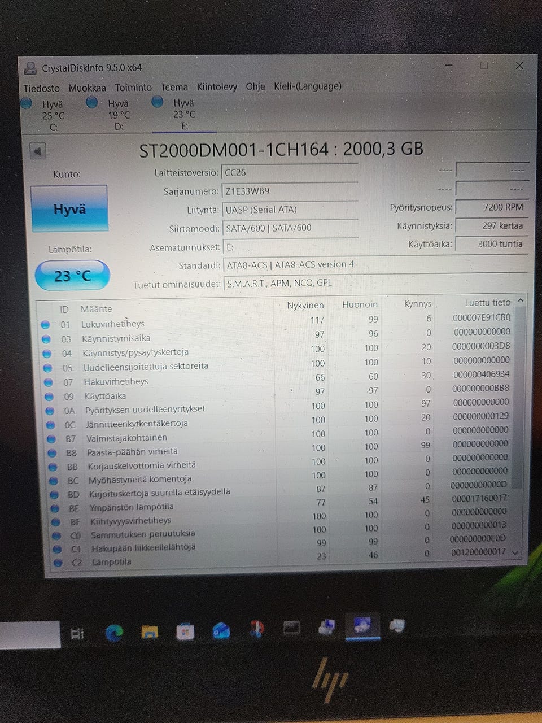Click the Asematunnukset field showing E:

[x=291, y=247]
